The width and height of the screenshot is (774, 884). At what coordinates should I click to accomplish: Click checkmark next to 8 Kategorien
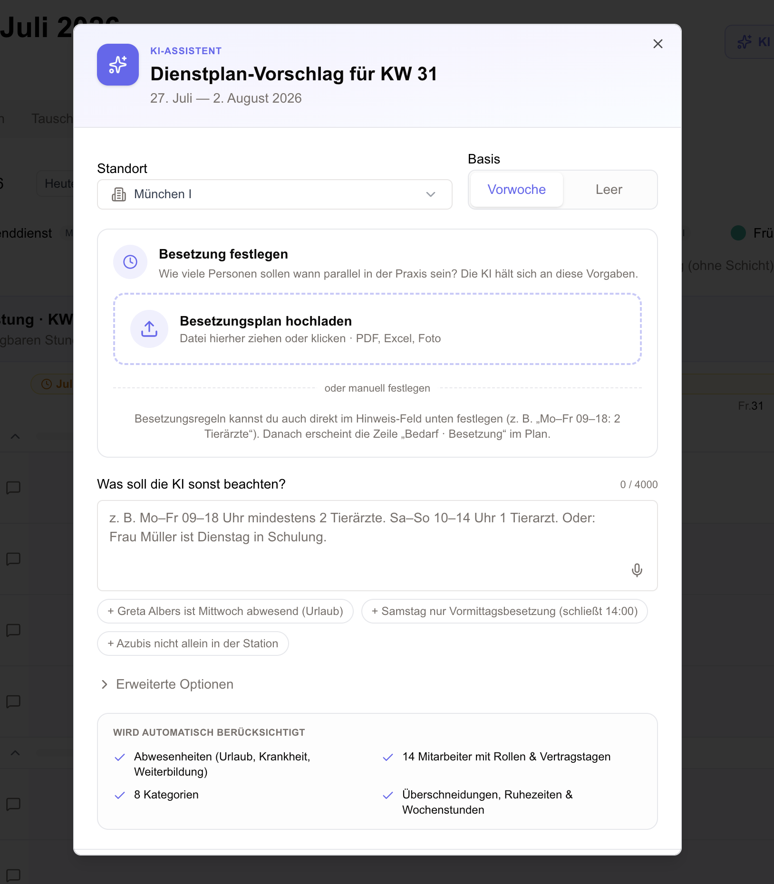click(x=120, y=795)
